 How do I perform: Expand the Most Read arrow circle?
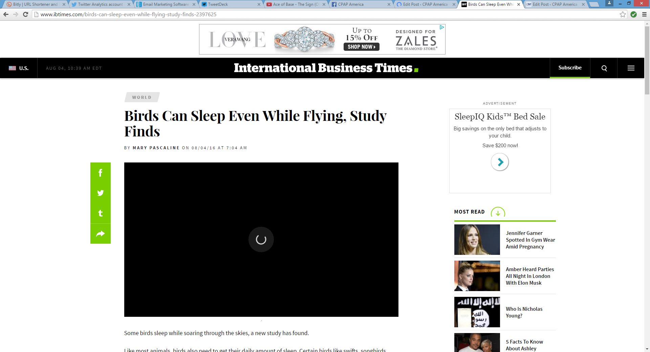point(498,213)
